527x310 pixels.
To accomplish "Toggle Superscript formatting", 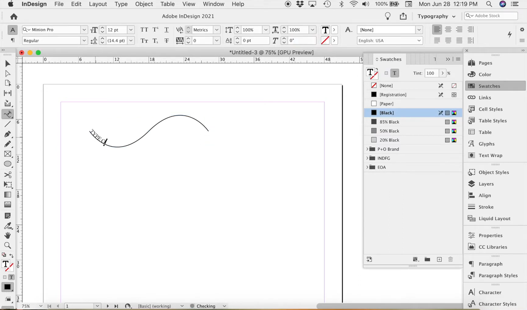I will [155, 30].
